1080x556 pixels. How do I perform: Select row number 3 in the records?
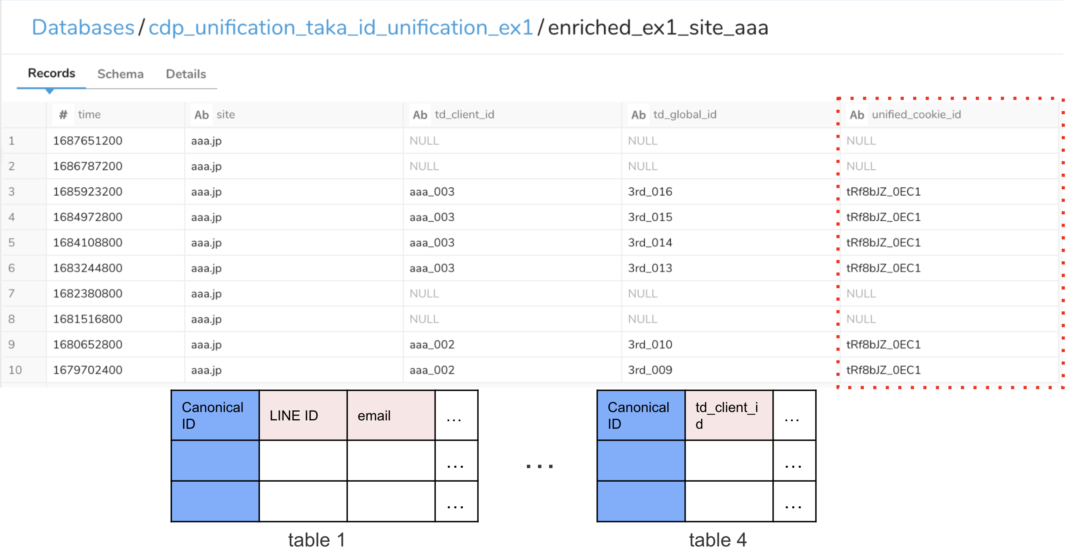pyautogui.click(x=11, y=192)
